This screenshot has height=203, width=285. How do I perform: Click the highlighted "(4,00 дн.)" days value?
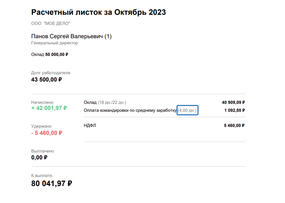(x=187, y=110)
